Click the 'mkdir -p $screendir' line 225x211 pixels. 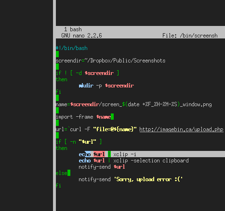tap(106, 86)
